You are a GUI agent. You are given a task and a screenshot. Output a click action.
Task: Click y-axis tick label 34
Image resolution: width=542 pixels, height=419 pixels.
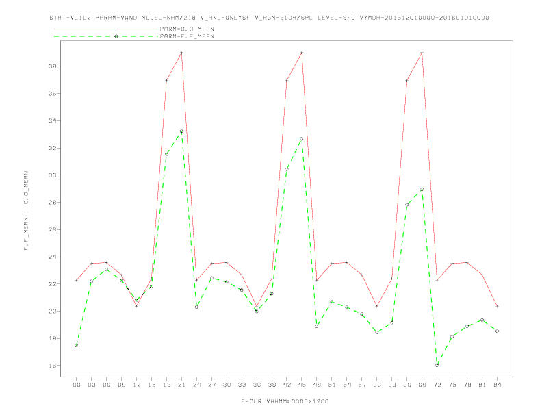(x=53, y=120)
